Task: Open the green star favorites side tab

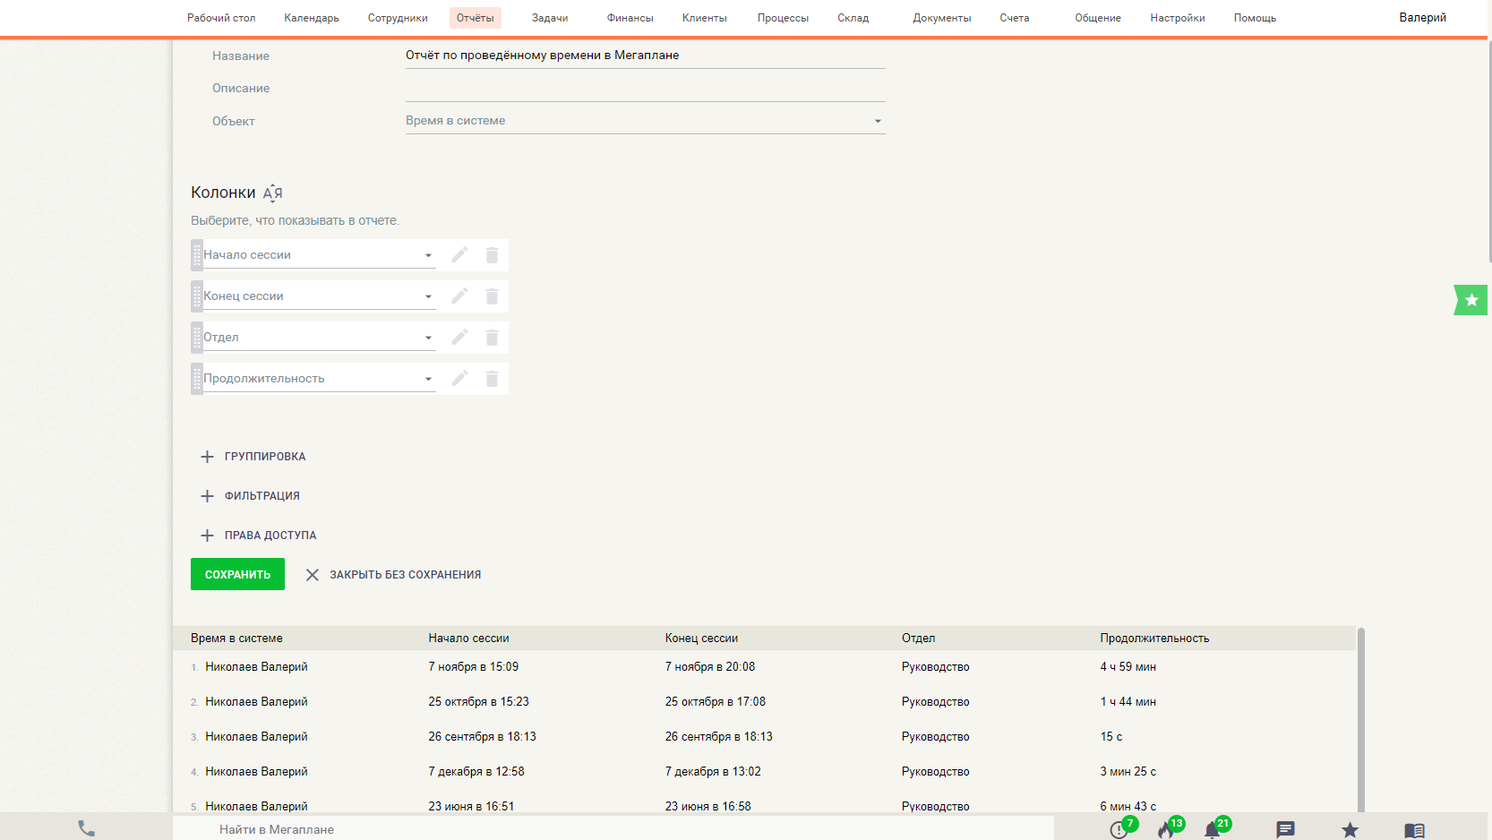Action: tap(1471, 300)
